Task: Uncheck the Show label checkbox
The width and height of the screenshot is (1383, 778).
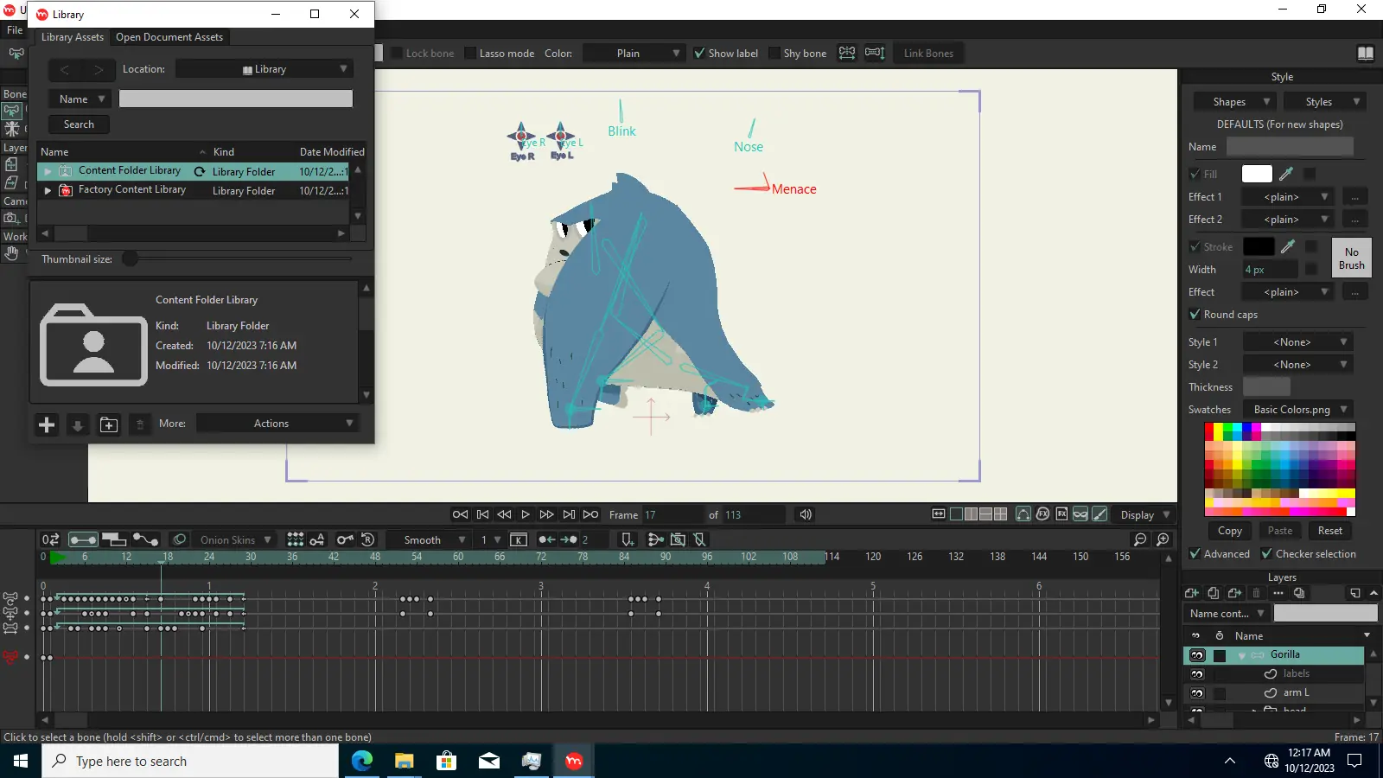Action: click(x=700, y=54)
